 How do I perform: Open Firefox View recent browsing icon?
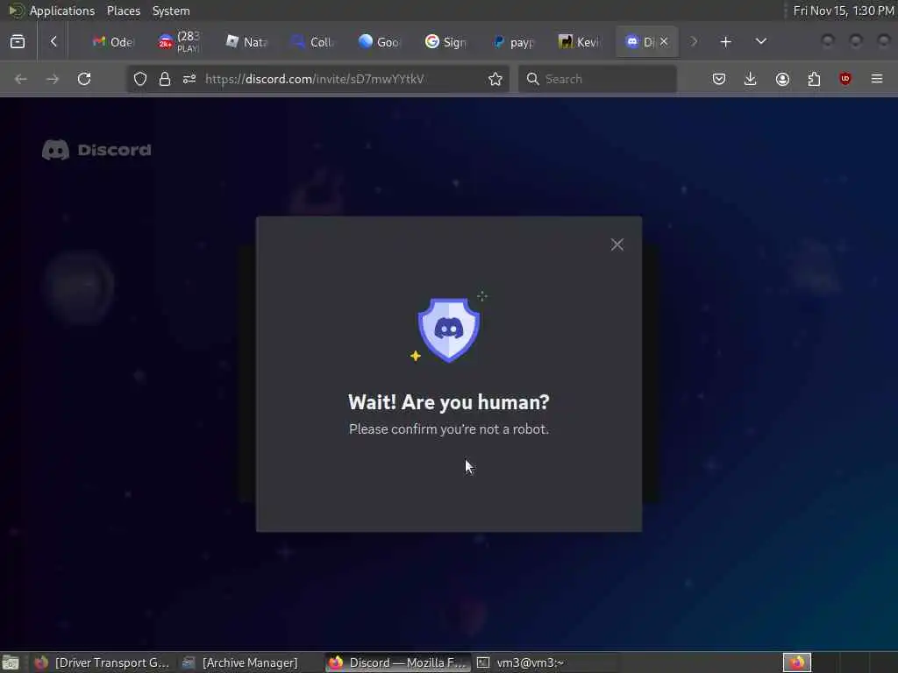click(x=18, y=41)
